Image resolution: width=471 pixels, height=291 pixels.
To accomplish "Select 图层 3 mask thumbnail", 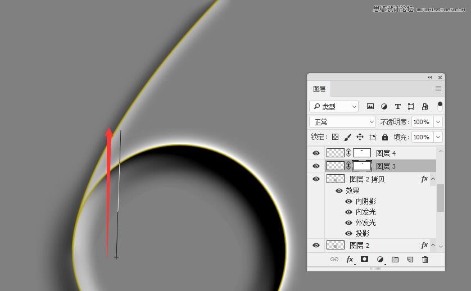I will 361,166.
